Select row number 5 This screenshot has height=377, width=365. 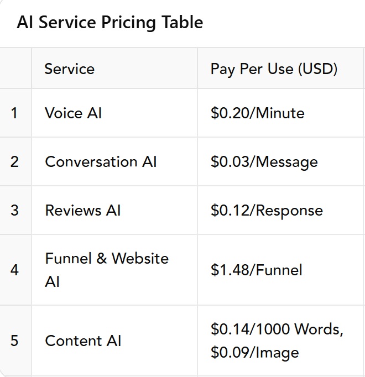coord(14,341)
